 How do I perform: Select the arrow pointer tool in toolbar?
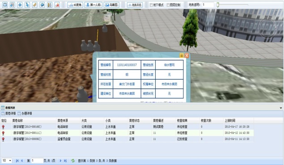27,5
